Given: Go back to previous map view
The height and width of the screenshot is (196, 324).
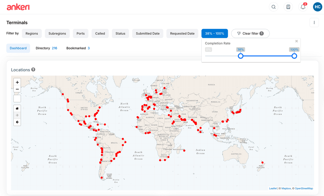Looking at the screenshot, I should [x=17, y=122].
